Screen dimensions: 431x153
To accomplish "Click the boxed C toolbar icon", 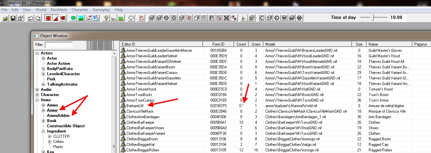I will pyautogui.click(x=262, y=18).
